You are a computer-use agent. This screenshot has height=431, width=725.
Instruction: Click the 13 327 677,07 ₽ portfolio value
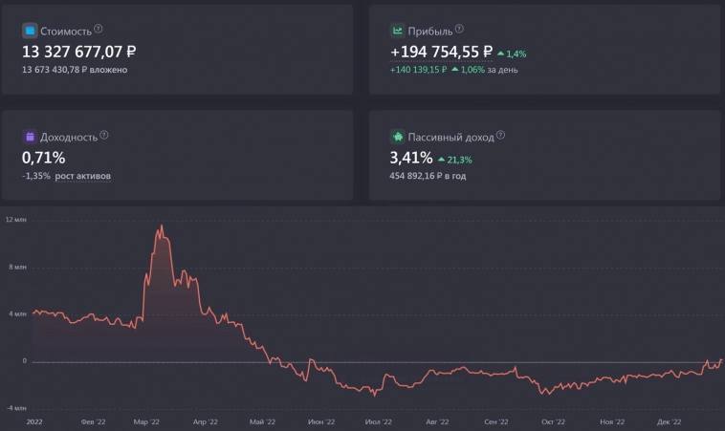[79, 52]
